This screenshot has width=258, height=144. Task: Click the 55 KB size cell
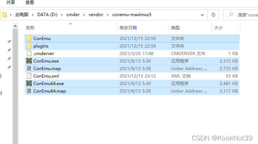[232, 76]
